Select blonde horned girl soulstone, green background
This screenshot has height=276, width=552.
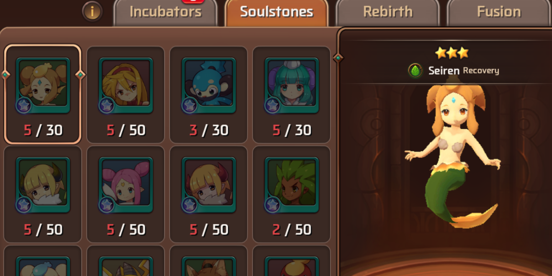click(43, 194)
